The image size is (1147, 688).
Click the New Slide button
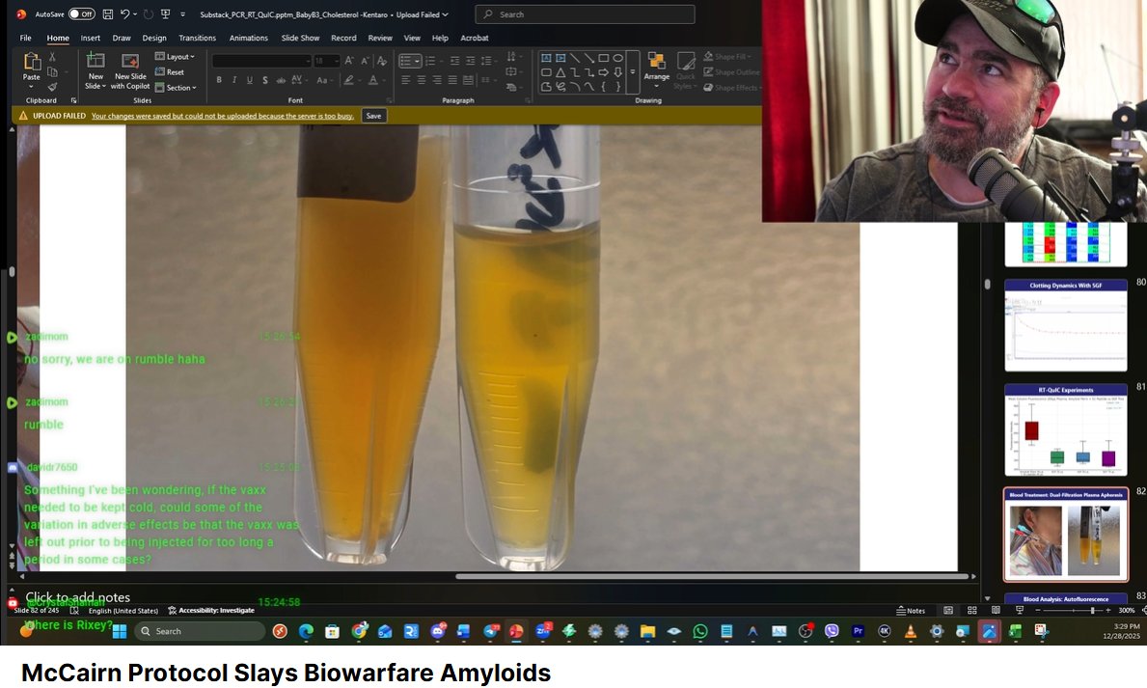(x=96, y=71)
